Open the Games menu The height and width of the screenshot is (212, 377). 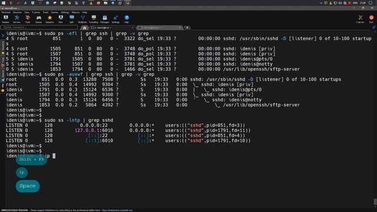pyautogui.click(x=55, y=12)
